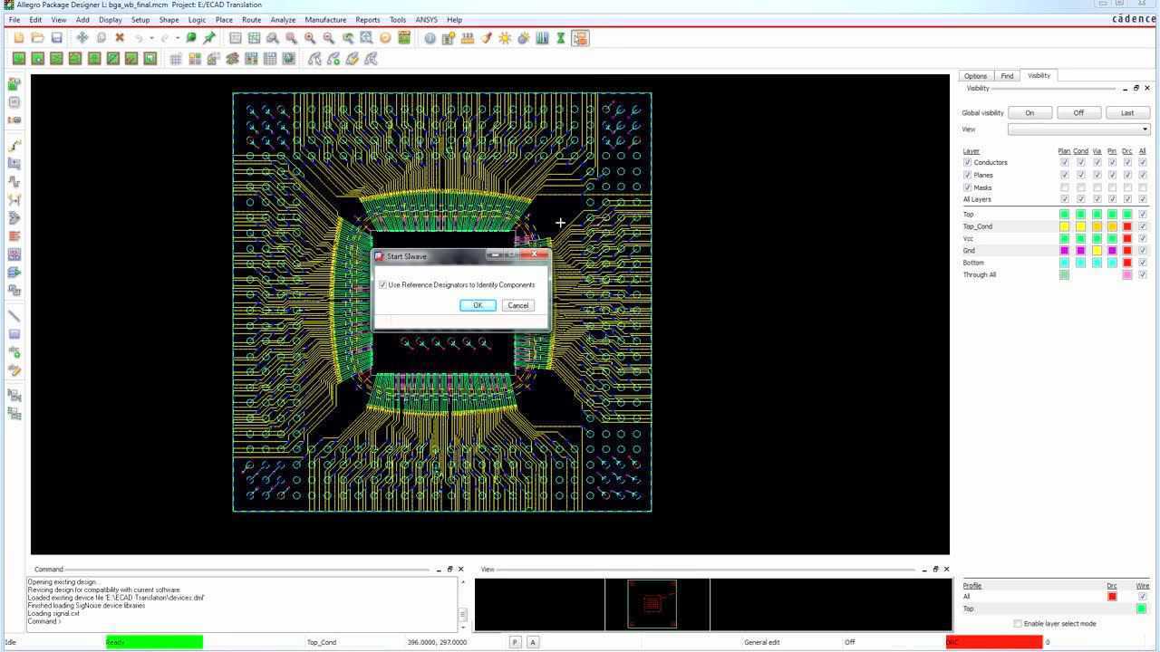Set Global visibility to Off
The width and height of the screenshot is (1160, 652).
[1078, 112]
